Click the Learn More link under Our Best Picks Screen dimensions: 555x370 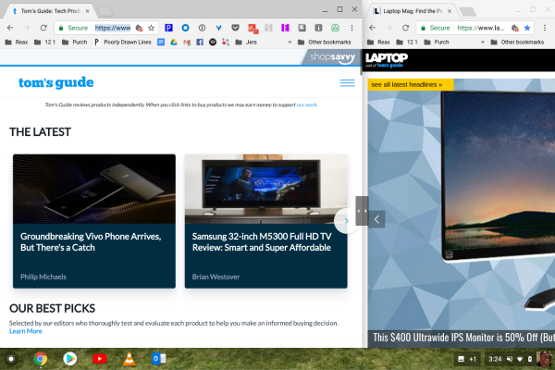pyautogui.click(x=26, y=331)
